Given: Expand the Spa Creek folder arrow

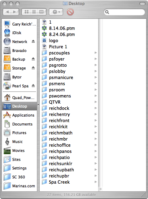Looking at the screenshot, I should tap(96, 182).
